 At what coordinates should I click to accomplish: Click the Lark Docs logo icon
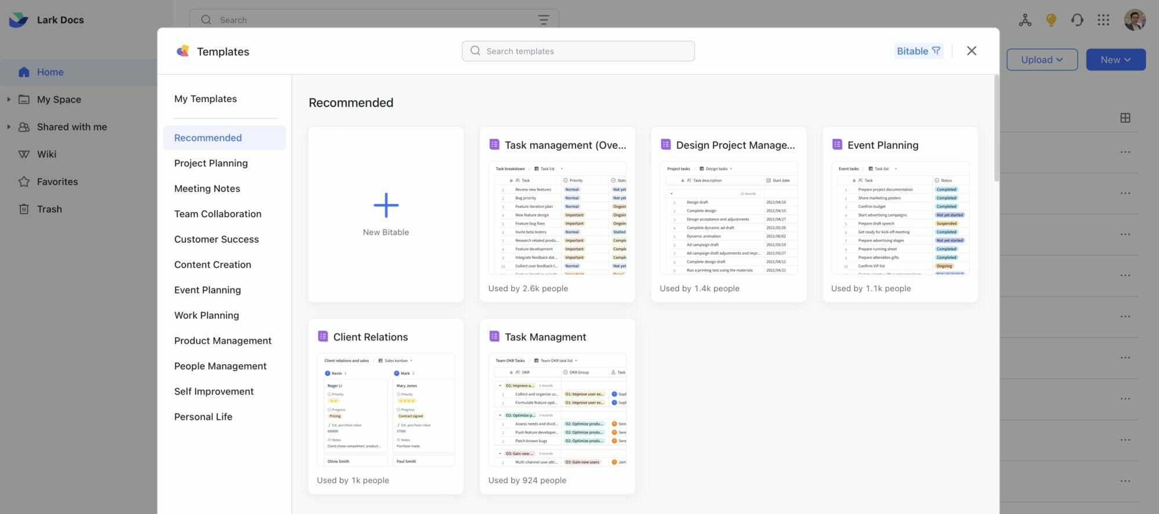click(x=19, y=20)
